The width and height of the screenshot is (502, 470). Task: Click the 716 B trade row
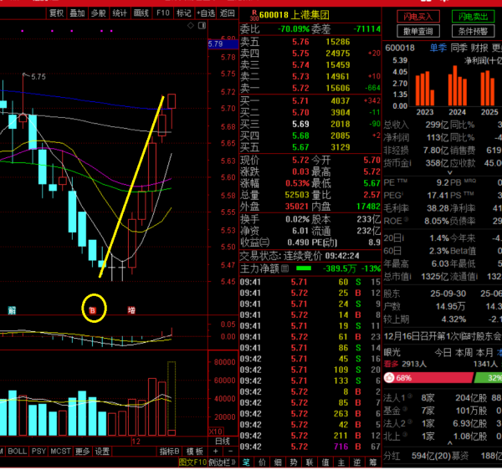pyautogui.click(x=310, y=447)
